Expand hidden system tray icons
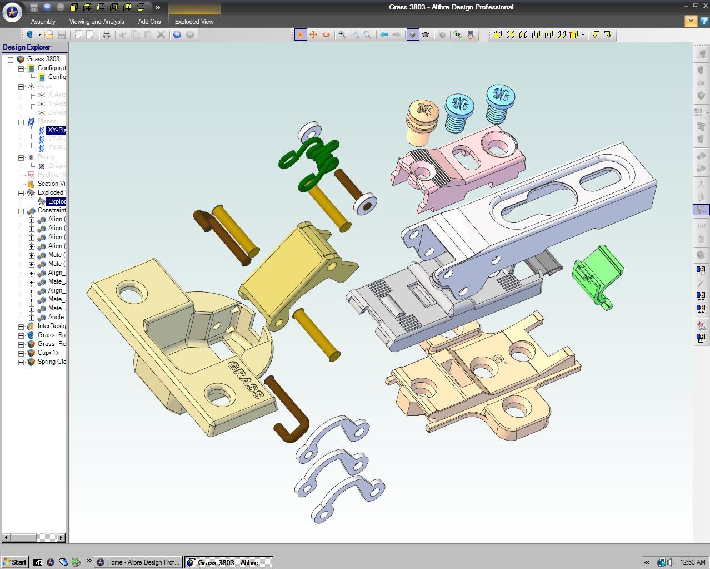Image resolution: width=710 pixels, height=569 pixels. 647,562
